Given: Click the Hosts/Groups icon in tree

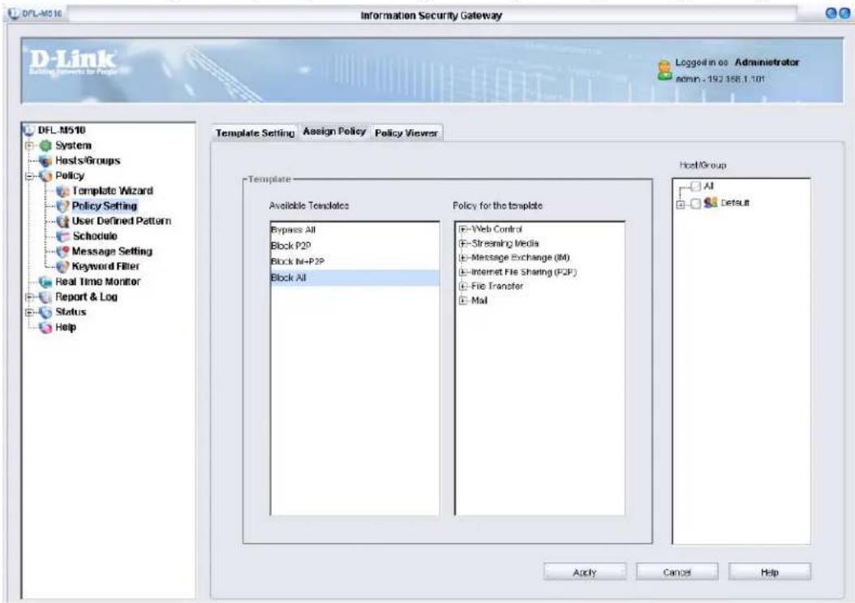Looking at the screenshot, I should [45, 161].
